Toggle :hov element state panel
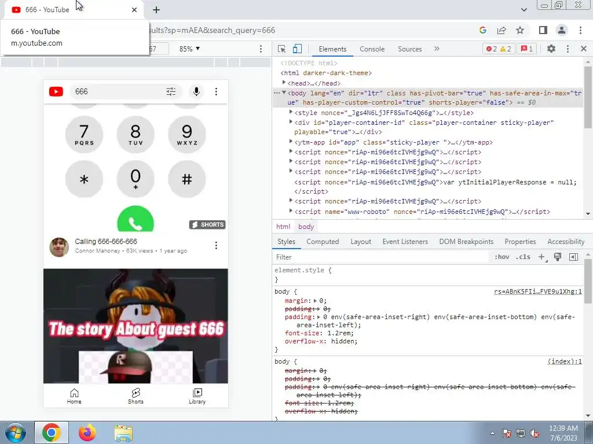Viewport: 593px width, 444px height. (x=502, y=257)
